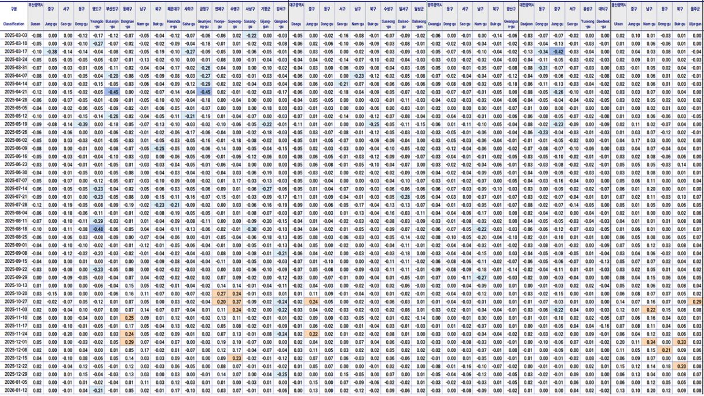
Task: Click the 0.23 cell in the 2025-12-15 row
Action: (x=234, y=358)
